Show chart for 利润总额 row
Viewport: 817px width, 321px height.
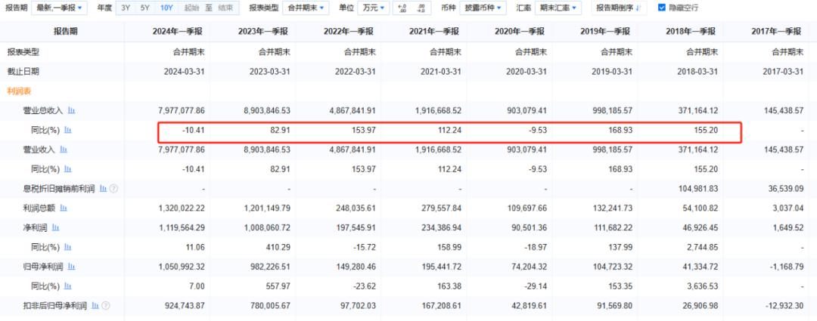(x=64, y=207)
